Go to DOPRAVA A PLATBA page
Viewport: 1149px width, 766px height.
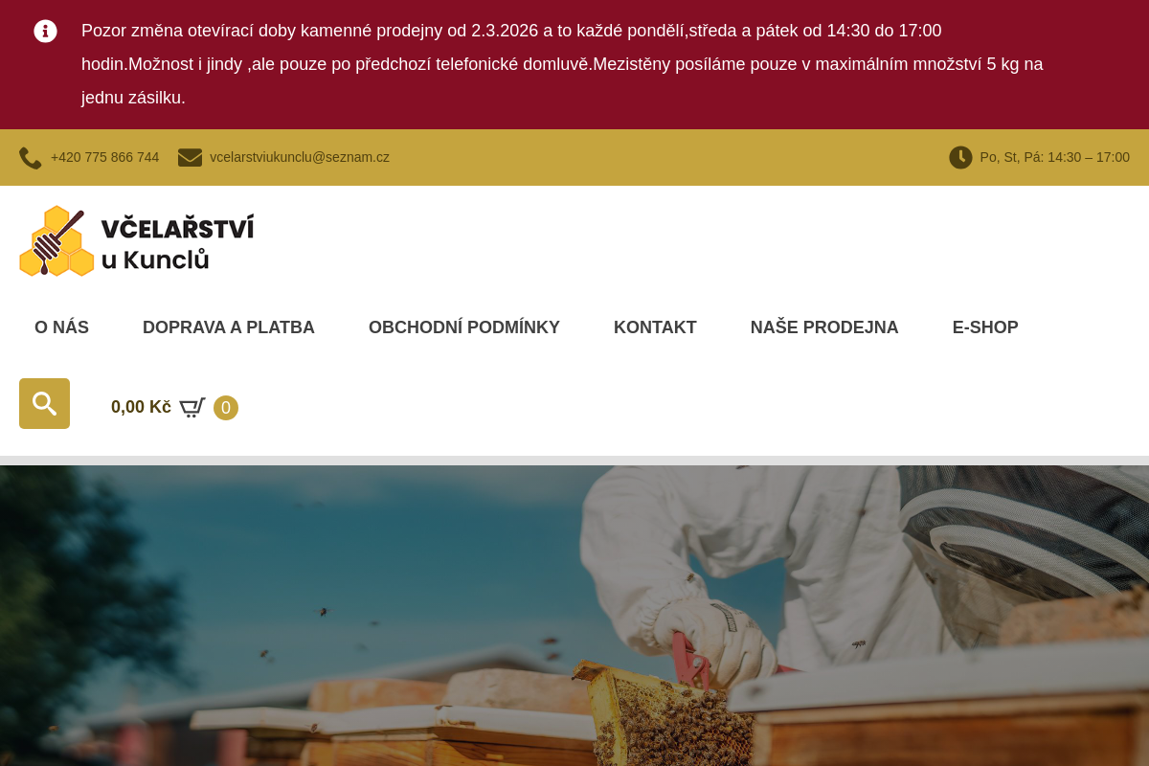coord(229,327)
